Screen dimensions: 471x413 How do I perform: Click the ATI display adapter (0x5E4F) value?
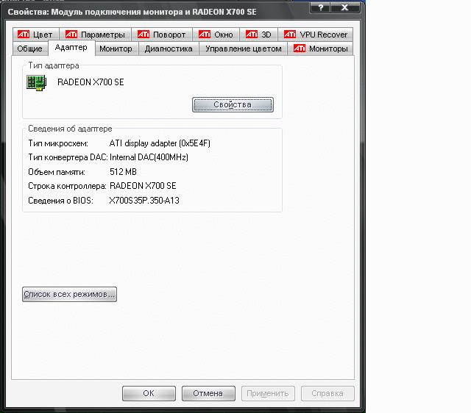tap(160, 143)
